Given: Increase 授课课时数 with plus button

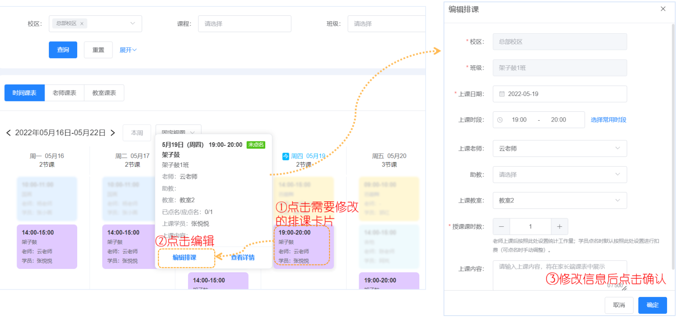Looking at the screenshot, I should pyautogui.click(x=559, y=226).
